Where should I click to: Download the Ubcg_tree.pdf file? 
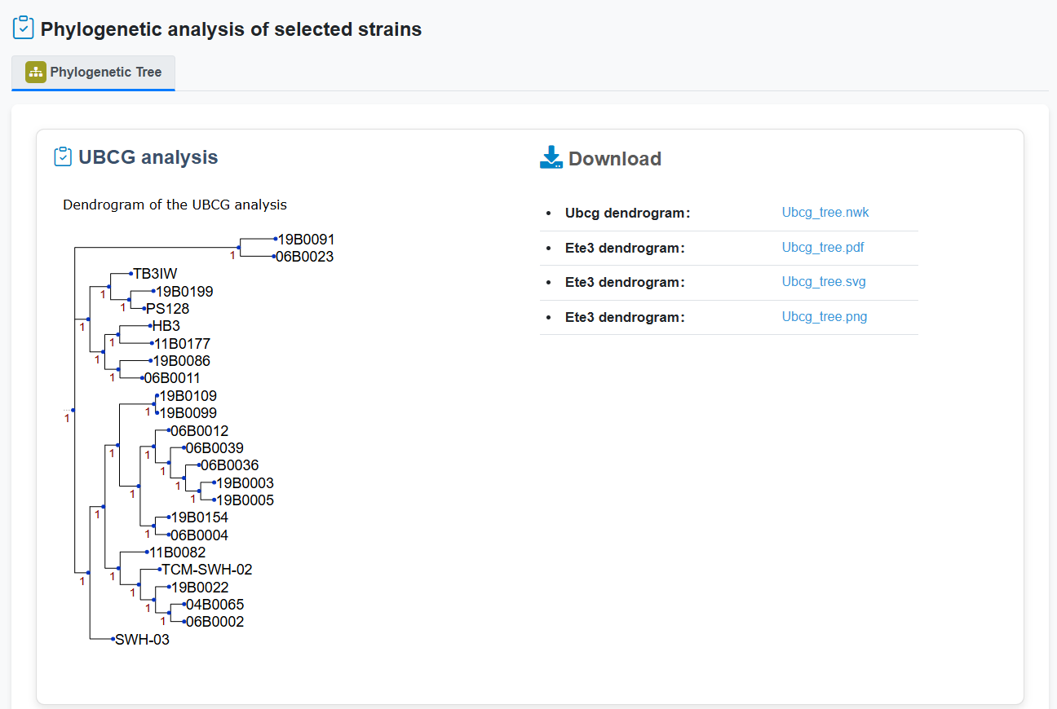pos(822,247)
